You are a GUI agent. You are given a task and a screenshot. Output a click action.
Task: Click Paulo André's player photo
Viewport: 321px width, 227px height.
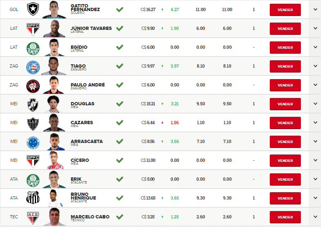click(54, 85)
